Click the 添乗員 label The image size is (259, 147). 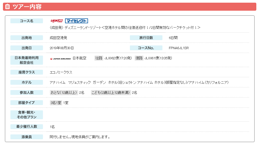click(27, 137)
